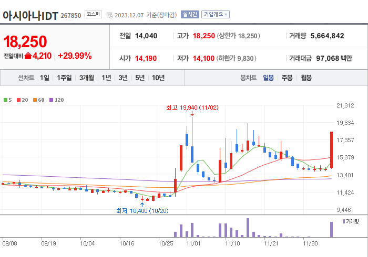This screenshot has height=257, width=368.
Task: Click the last volume bar in the volume chart
Action: coord(331,229)
